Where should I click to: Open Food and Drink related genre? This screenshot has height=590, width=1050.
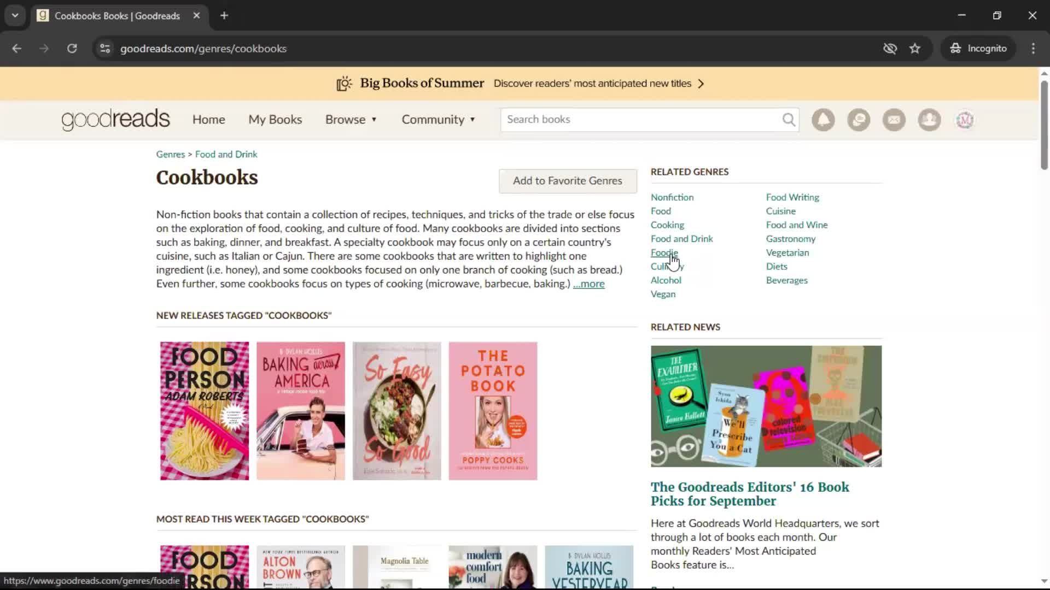(681, 239)
